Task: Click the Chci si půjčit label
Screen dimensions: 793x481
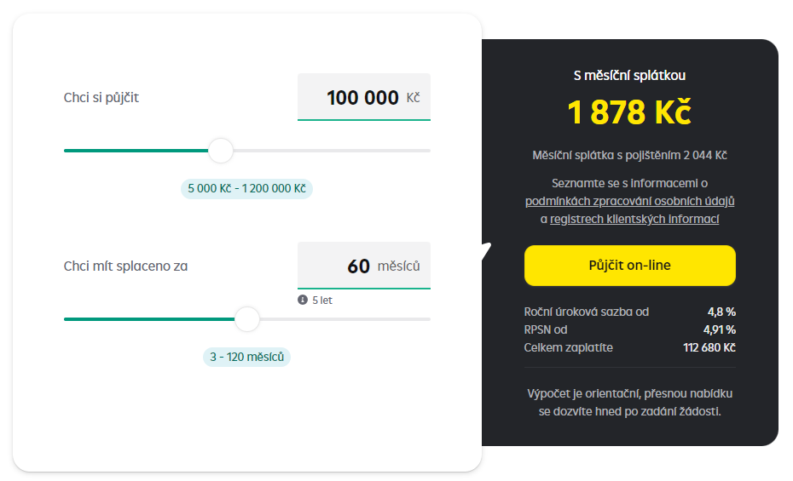Action: (x=101, y=97)
